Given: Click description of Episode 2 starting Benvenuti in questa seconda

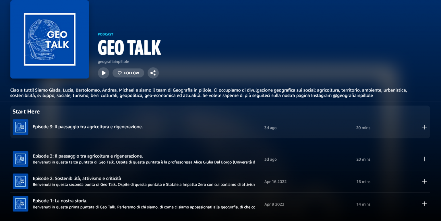Looking at the screenshot, I should [x=144, y=185].
